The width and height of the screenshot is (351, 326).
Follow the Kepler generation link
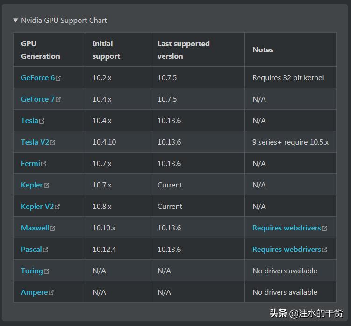[x=32, y=185]
